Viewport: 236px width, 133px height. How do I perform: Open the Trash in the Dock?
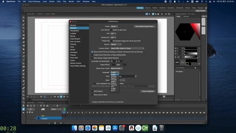[162, 128]
